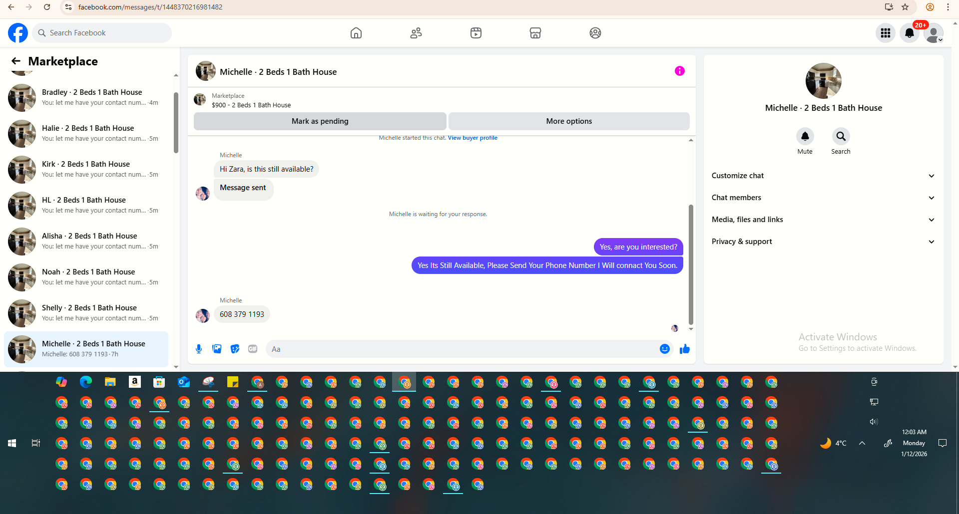Expand the Privacy & support section

click(x=824, y=242)
